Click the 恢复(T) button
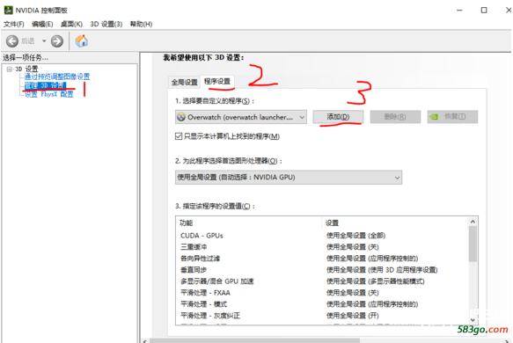513x343 pixels. (x=452, y=117)
